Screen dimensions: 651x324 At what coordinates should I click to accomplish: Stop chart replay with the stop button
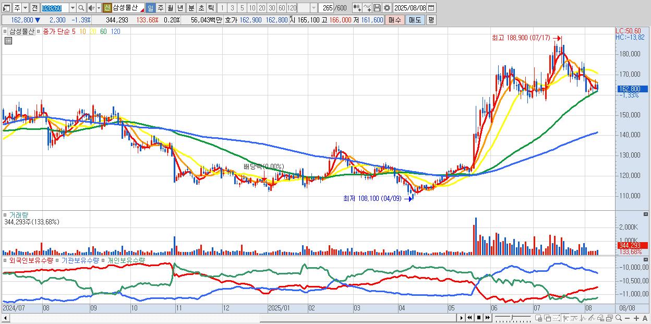click(x=479, y=318)
